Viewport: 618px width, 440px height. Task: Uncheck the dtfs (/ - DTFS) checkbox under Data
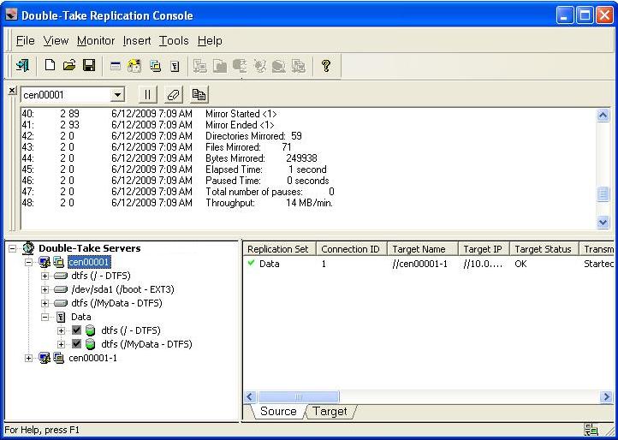point(76,330)
